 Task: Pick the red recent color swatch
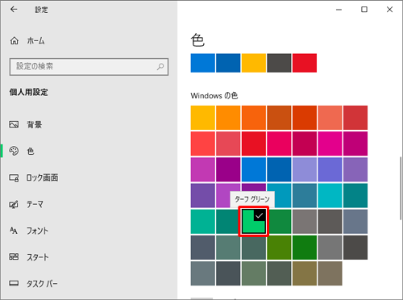pos(305,63)
